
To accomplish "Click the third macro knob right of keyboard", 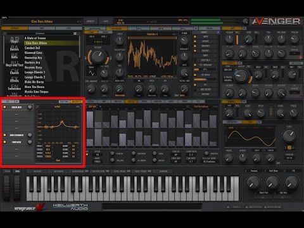I will [291, 182].
